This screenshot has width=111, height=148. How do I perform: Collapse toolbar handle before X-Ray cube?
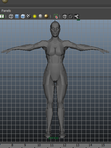60,16
